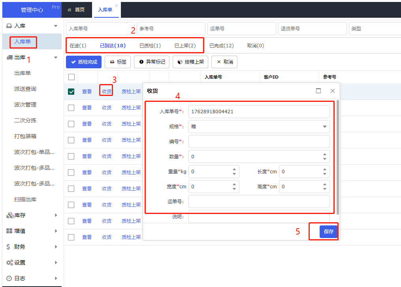Open the 已质检(1) status tab
401x287 pixels.
tap(150, 46)
